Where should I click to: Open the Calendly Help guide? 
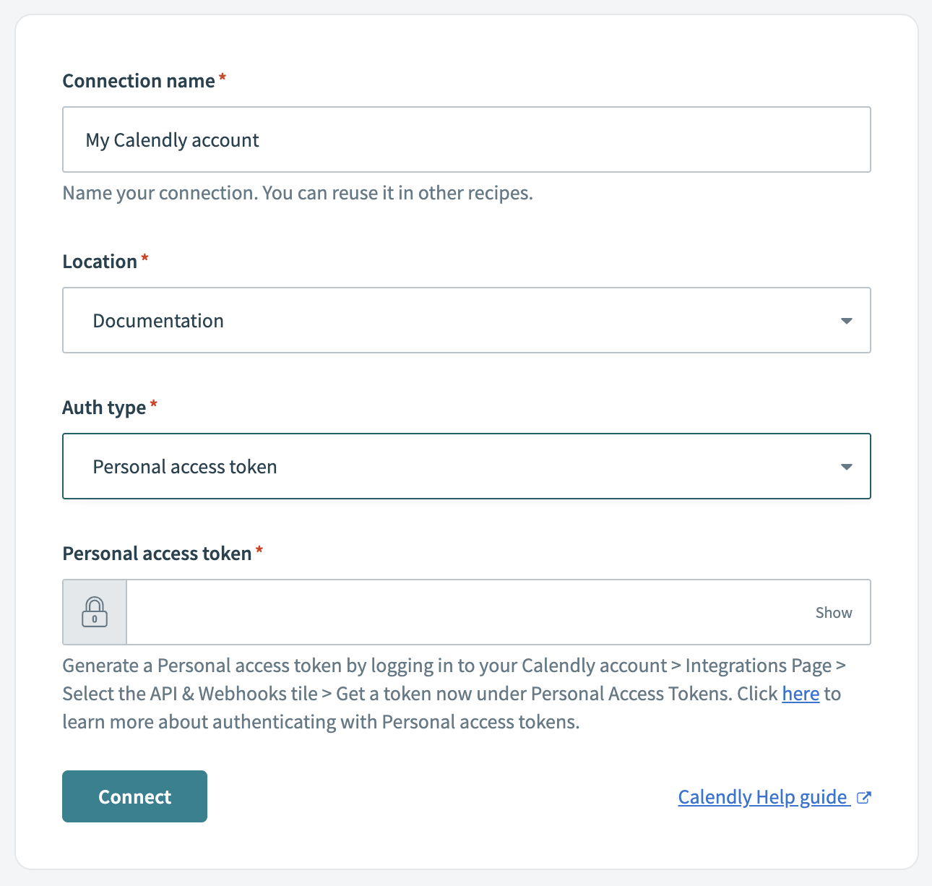click(762, 796)
